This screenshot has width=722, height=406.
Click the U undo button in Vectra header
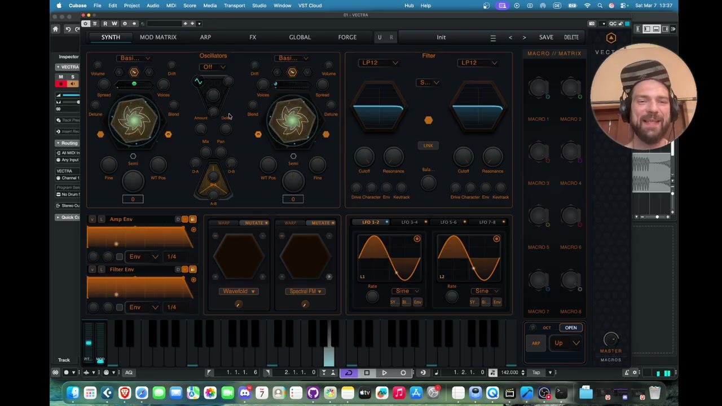(x=380, y=38)
